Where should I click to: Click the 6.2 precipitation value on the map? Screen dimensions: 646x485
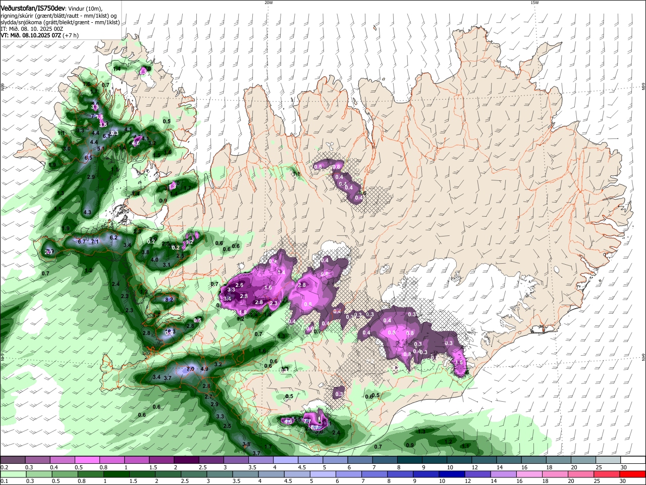pos(114,237)
